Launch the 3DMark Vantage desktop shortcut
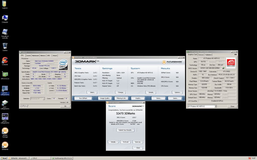Viewport: 257px width, 160px height. (x=5, y=132)
